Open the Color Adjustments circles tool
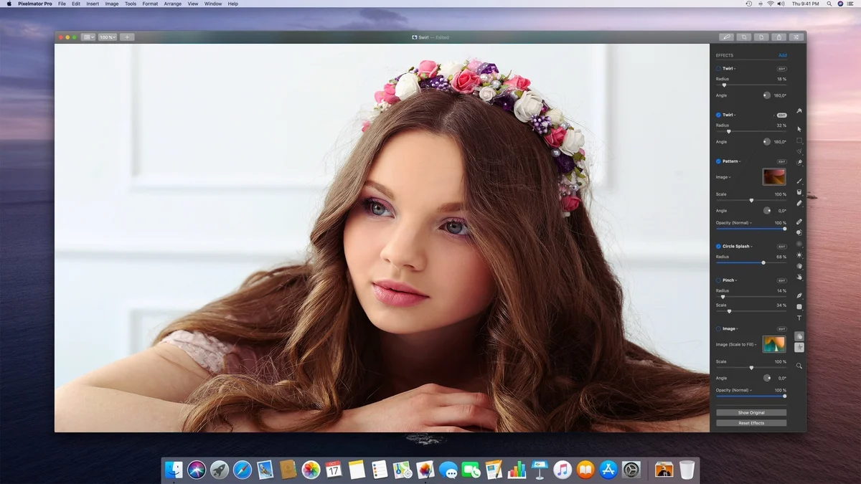 tap(799, 336)
